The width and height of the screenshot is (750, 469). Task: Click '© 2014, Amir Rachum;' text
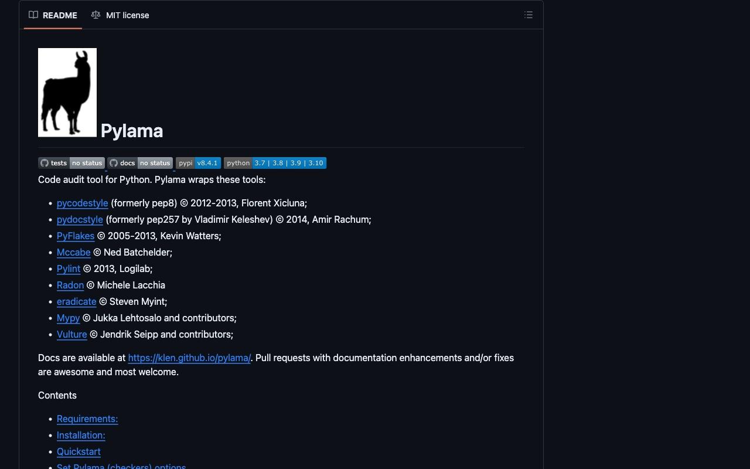323,219
